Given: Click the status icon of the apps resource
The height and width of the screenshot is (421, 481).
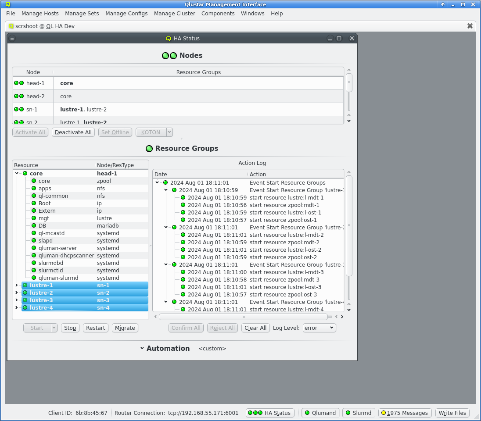Looking at the screenshot, I should 34,188.
